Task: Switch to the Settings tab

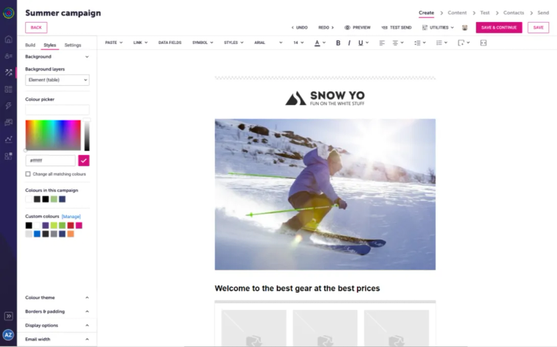Action: [x=73, y=45]
